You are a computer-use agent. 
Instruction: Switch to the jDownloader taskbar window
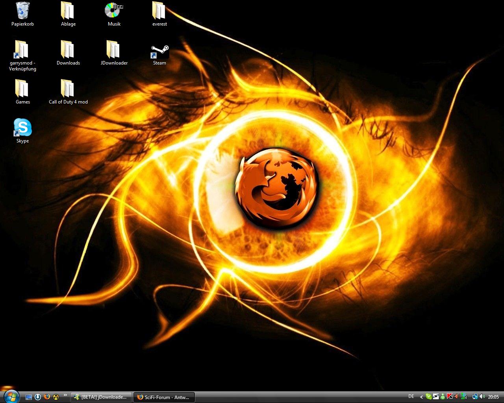pyautogui.click(x=101, y=397)
